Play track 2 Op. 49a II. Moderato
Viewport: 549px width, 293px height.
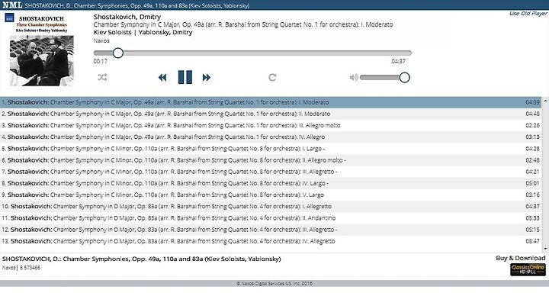(x=271, y=114)
